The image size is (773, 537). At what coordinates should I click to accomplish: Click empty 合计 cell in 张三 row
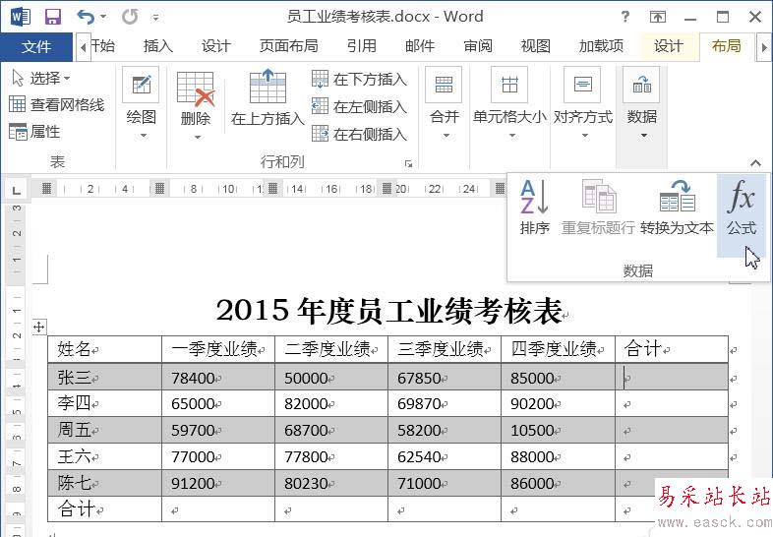[672, 378]
